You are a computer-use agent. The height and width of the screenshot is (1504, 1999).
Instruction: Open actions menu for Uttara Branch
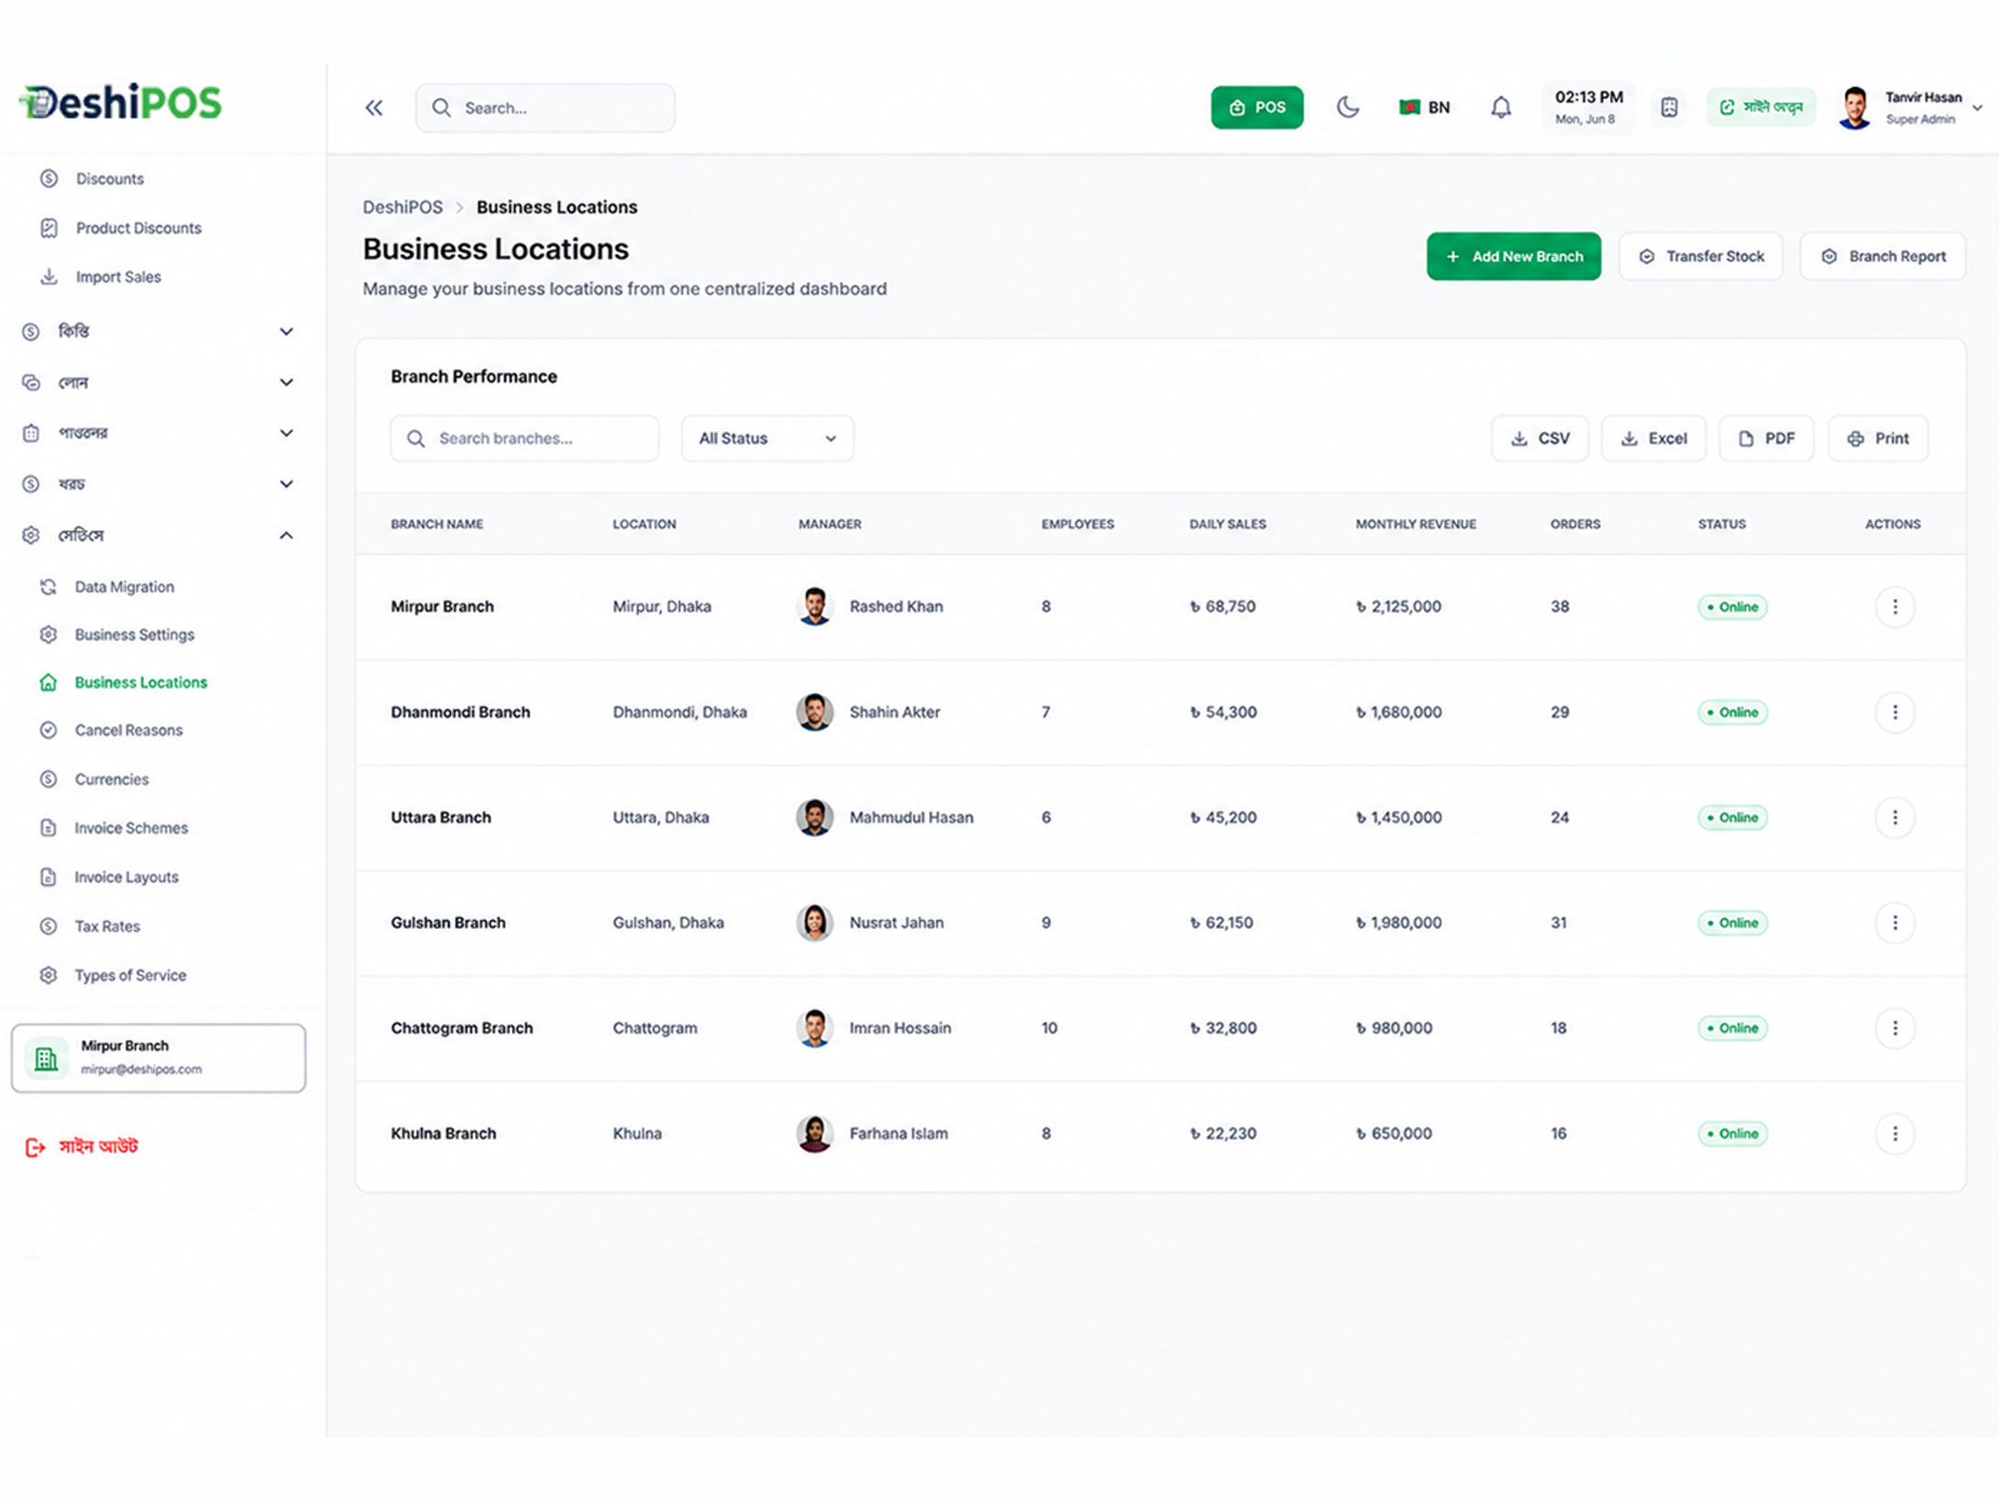coord(1894,818)
